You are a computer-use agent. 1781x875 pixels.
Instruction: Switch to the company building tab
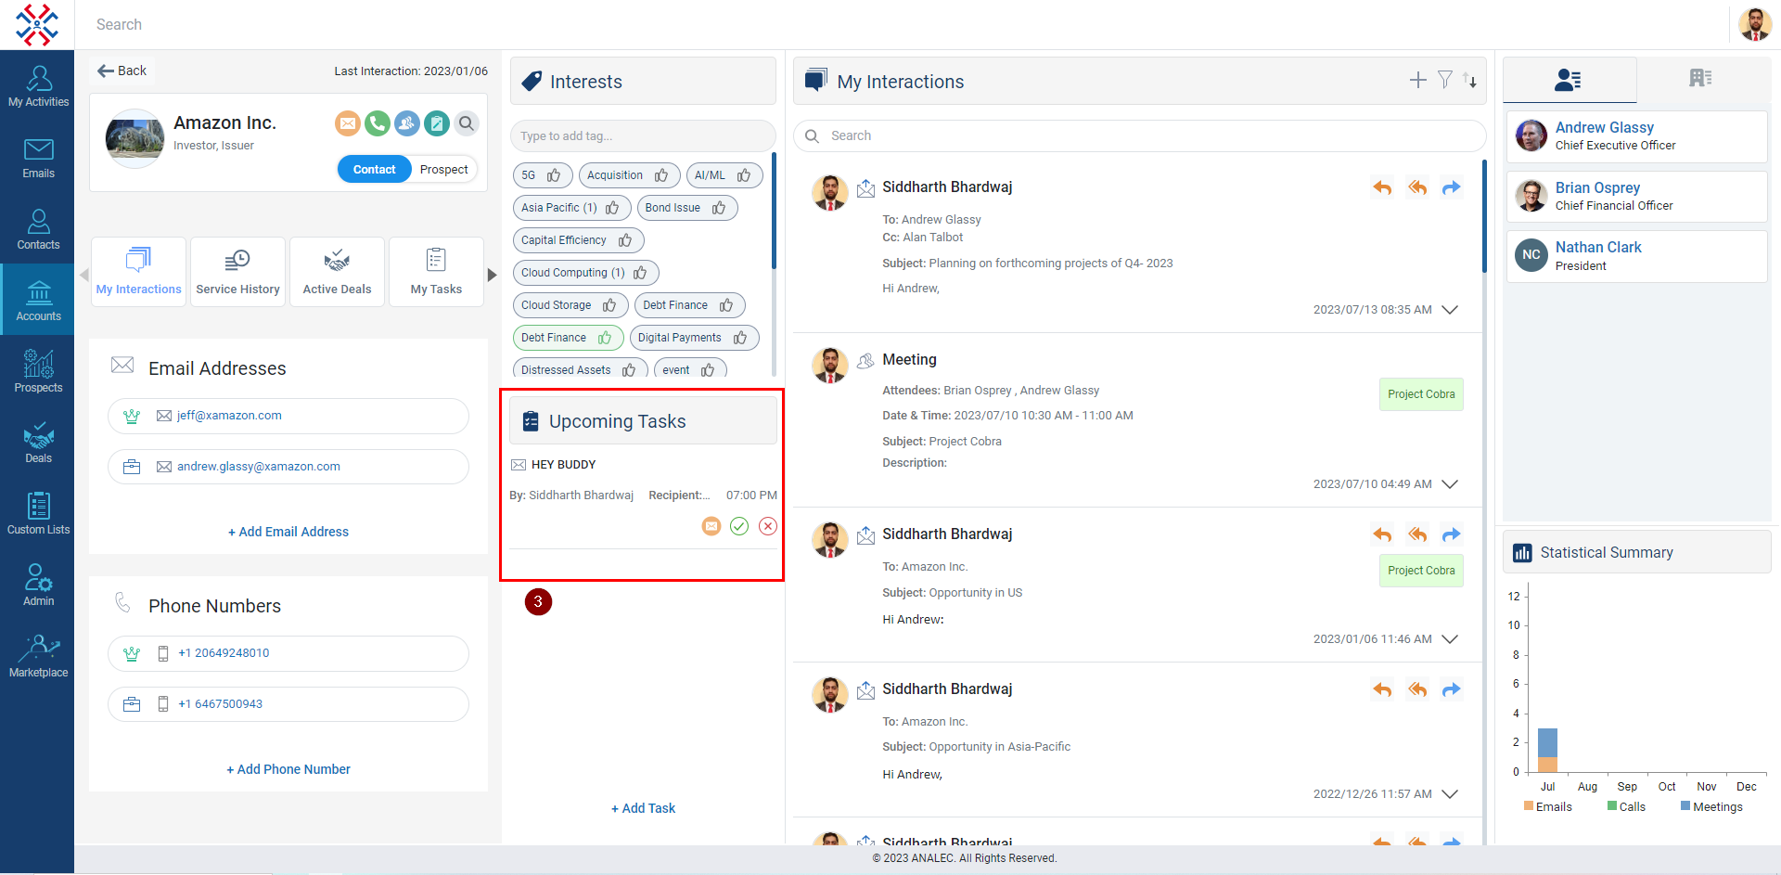[1700, 79]
